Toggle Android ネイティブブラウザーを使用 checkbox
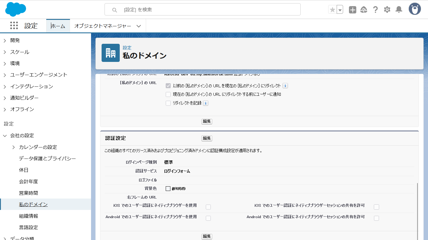The height and width of the screenshot is (240, 428). pos(208,218)
